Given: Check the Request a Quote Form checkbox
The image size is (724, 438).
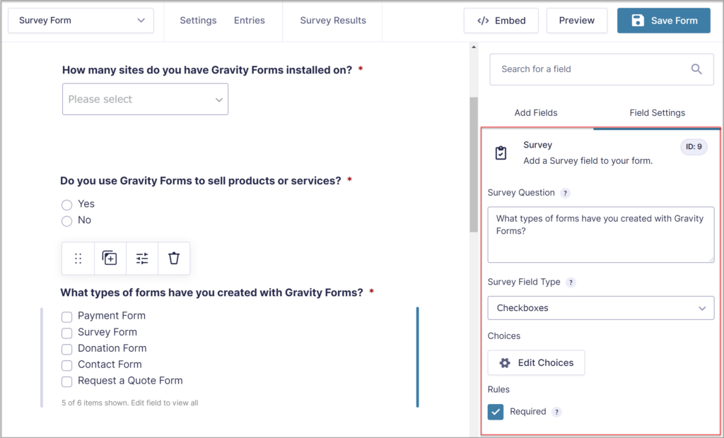Looking at the screenshot, I should 67,381.
